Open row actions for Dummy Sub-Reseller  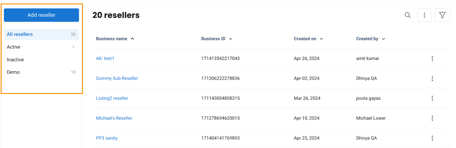432,78
